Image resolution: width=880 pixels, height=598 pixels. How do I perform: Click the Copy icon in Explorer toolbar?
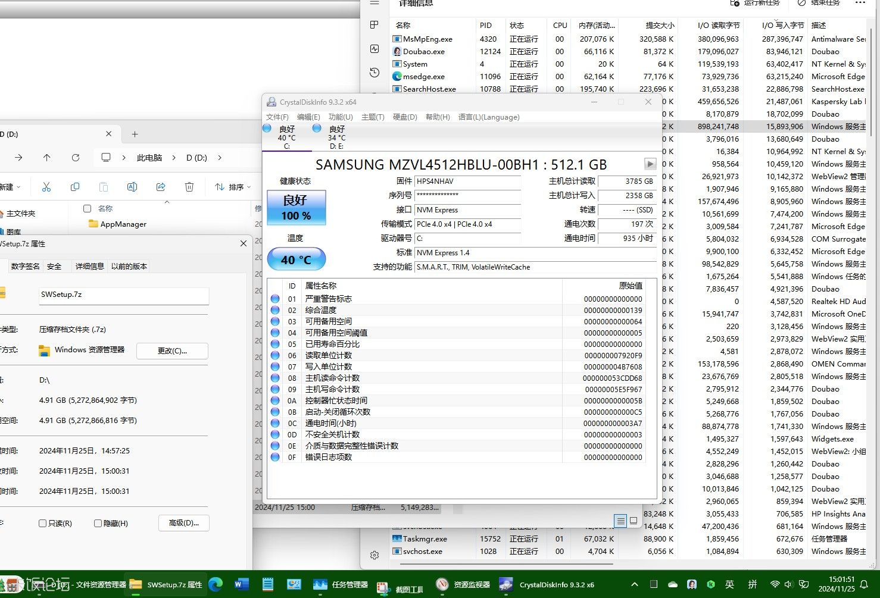coord(75,187)
